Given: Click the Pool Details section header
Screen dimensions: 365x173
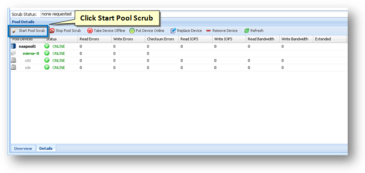Looking at the screenshot, I should 23,22.
